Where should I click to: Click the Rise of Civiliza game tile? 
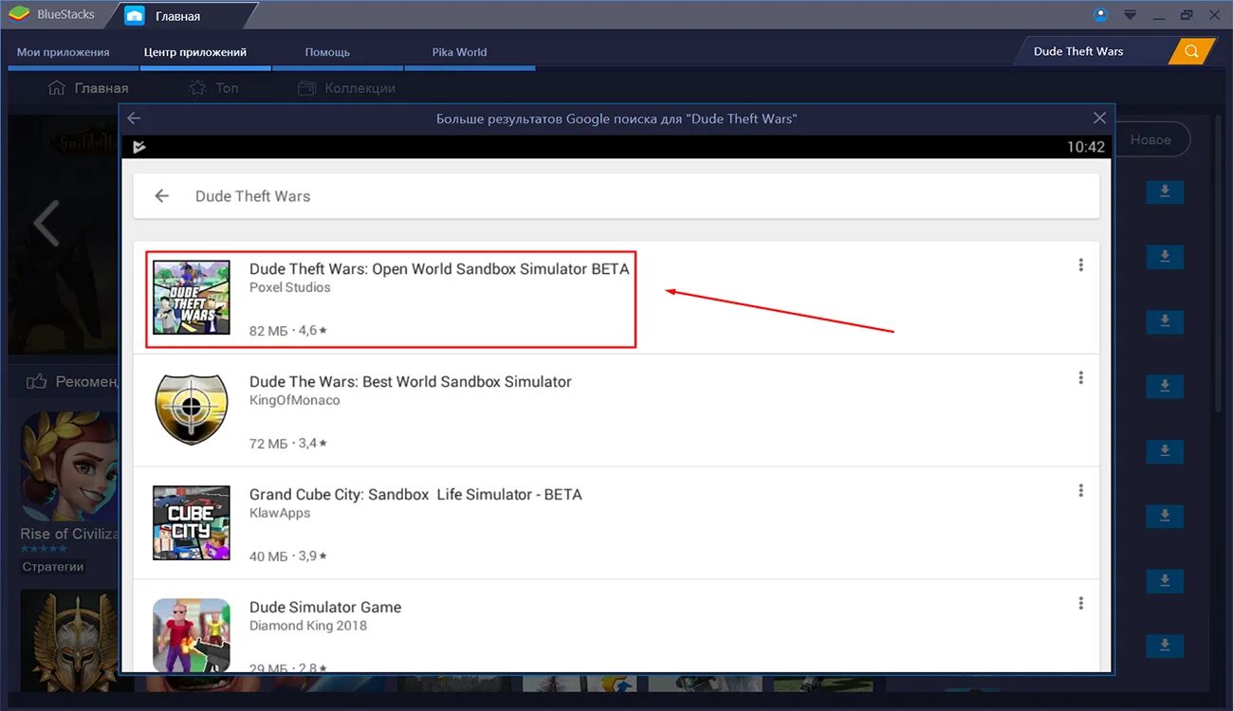(x=68, y=493)
